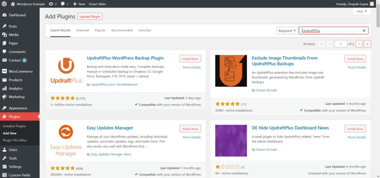Open the Custom Fields sidebar icon
The width and height of the screenshot is (380, 178).
(x=4, y=175)
